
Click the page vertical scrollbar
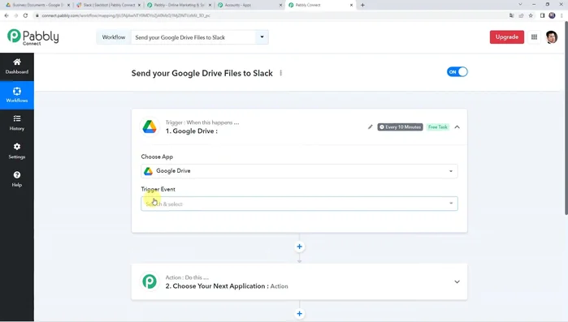point(566,118)
